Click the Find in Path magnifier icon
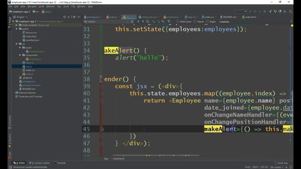The image size is (301, 169). click(x=148, y=22)
